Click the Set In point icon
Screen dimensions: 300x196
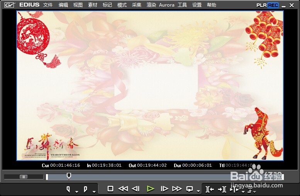pyautogui.click(x=68, y=189)
